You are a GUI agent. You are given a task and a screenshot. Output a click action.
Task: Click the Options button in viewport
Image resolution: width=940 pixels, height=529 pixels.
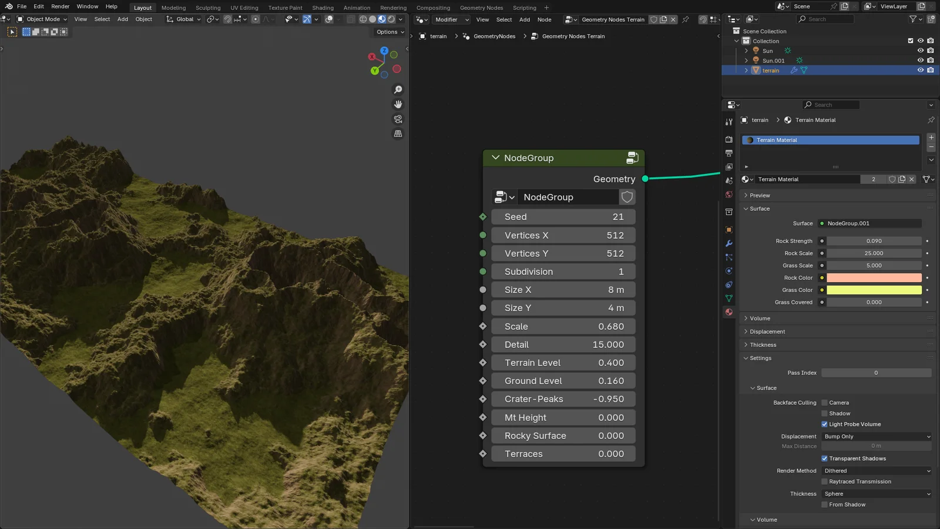point(388,32)
